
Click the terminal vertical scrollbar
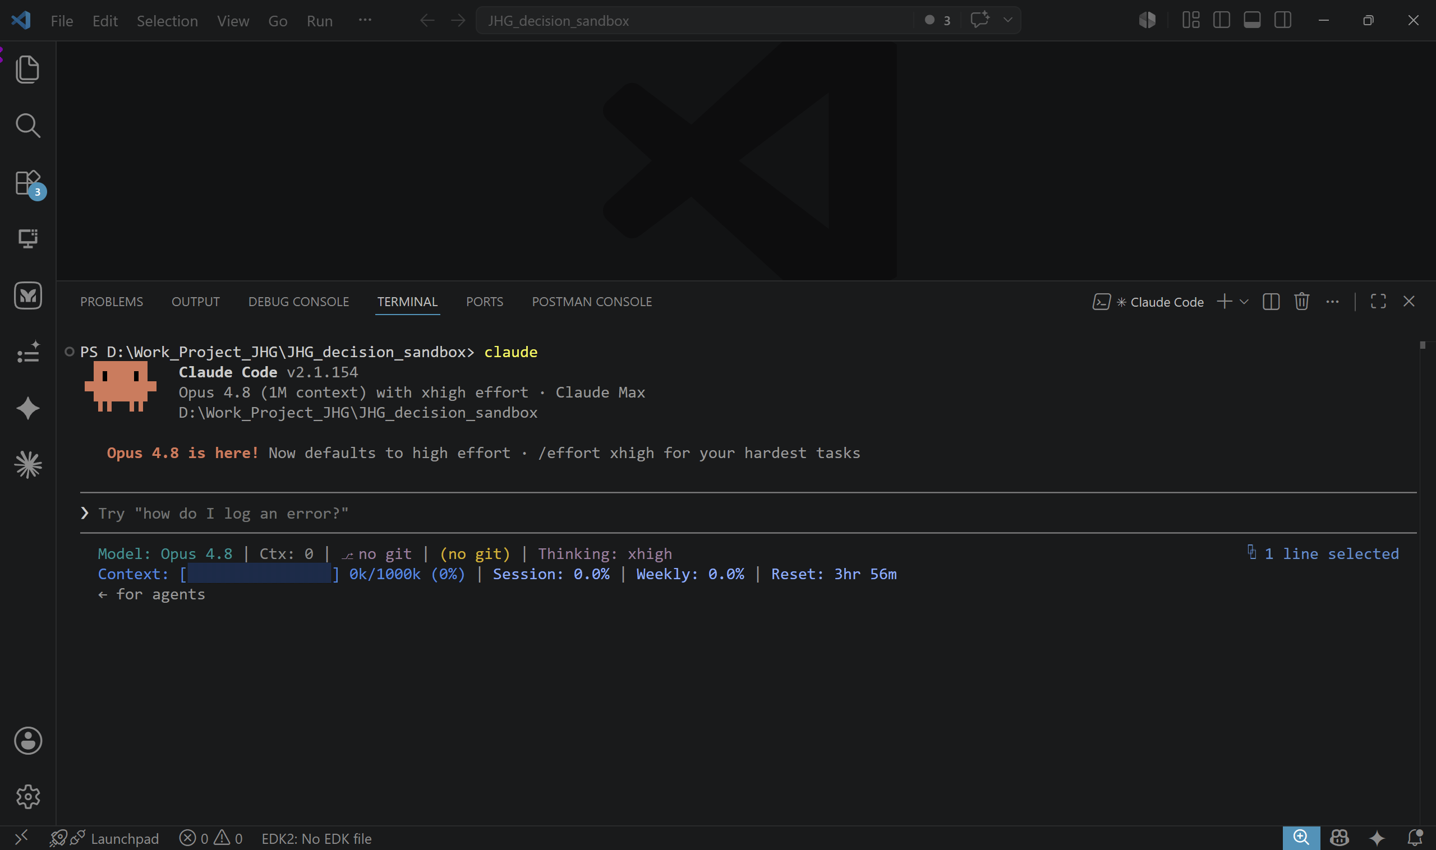tap(1423, 345)
